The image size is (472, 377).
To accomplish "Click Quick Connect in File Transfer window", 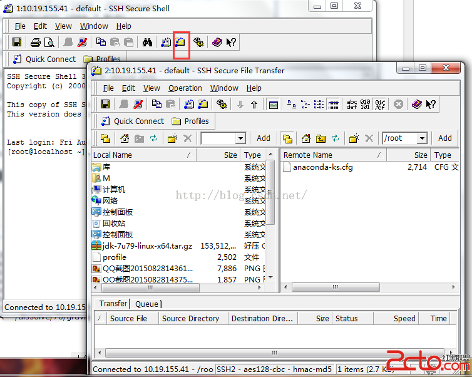I will point(133,121).
